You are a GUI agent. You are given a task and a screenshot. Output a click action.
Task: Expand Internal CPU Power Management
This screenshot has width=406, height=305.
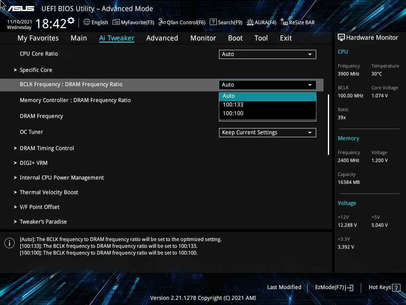61,178
